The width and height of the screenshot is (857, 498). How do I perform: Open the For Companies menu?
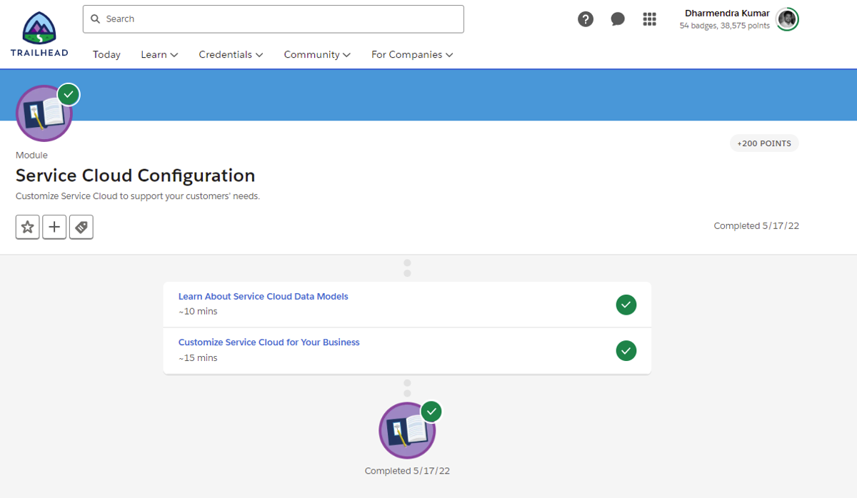point(412,54)
